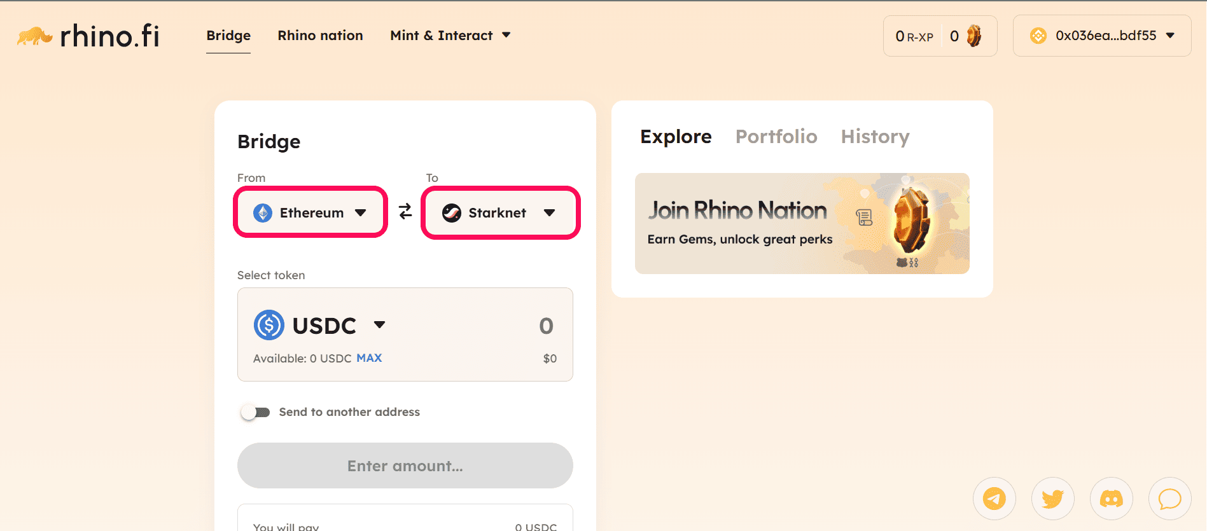Expand the USDC token selector arrow
1207x531 pixels.
tap(380, 325)
